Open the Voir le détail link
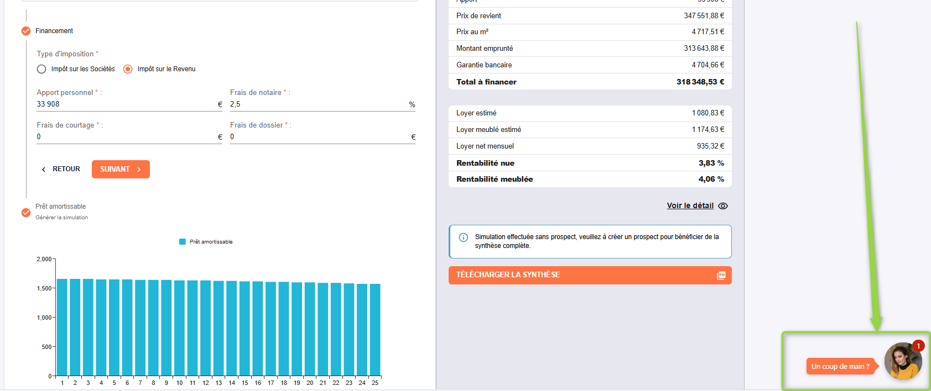This screenshot has width=931, height=391. pos(690,205)
